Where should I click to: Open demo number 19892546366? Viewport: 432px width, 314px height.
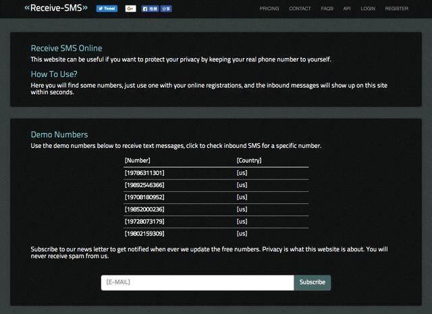144,185
